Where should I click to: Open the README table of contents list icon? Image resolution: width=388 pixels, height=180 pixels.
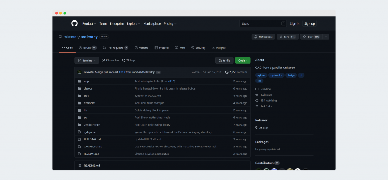[80, 166]
